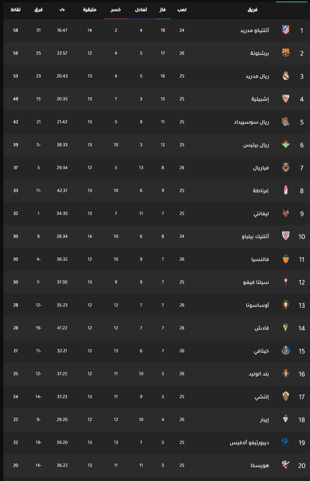
Task: Sort table by نقاط column header
Action: [x=16, y=10]
